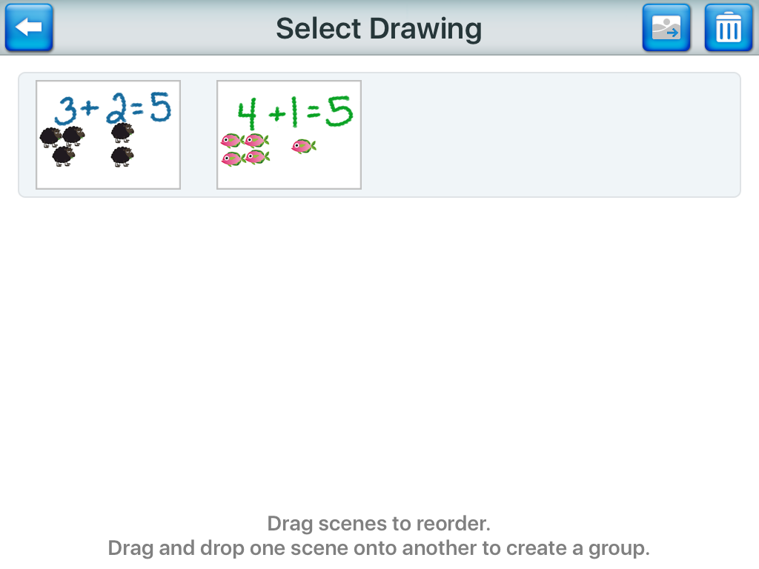Tap the leftmost navigation button
This screenshot has width=759, height=569.
[x=28, y=28]
